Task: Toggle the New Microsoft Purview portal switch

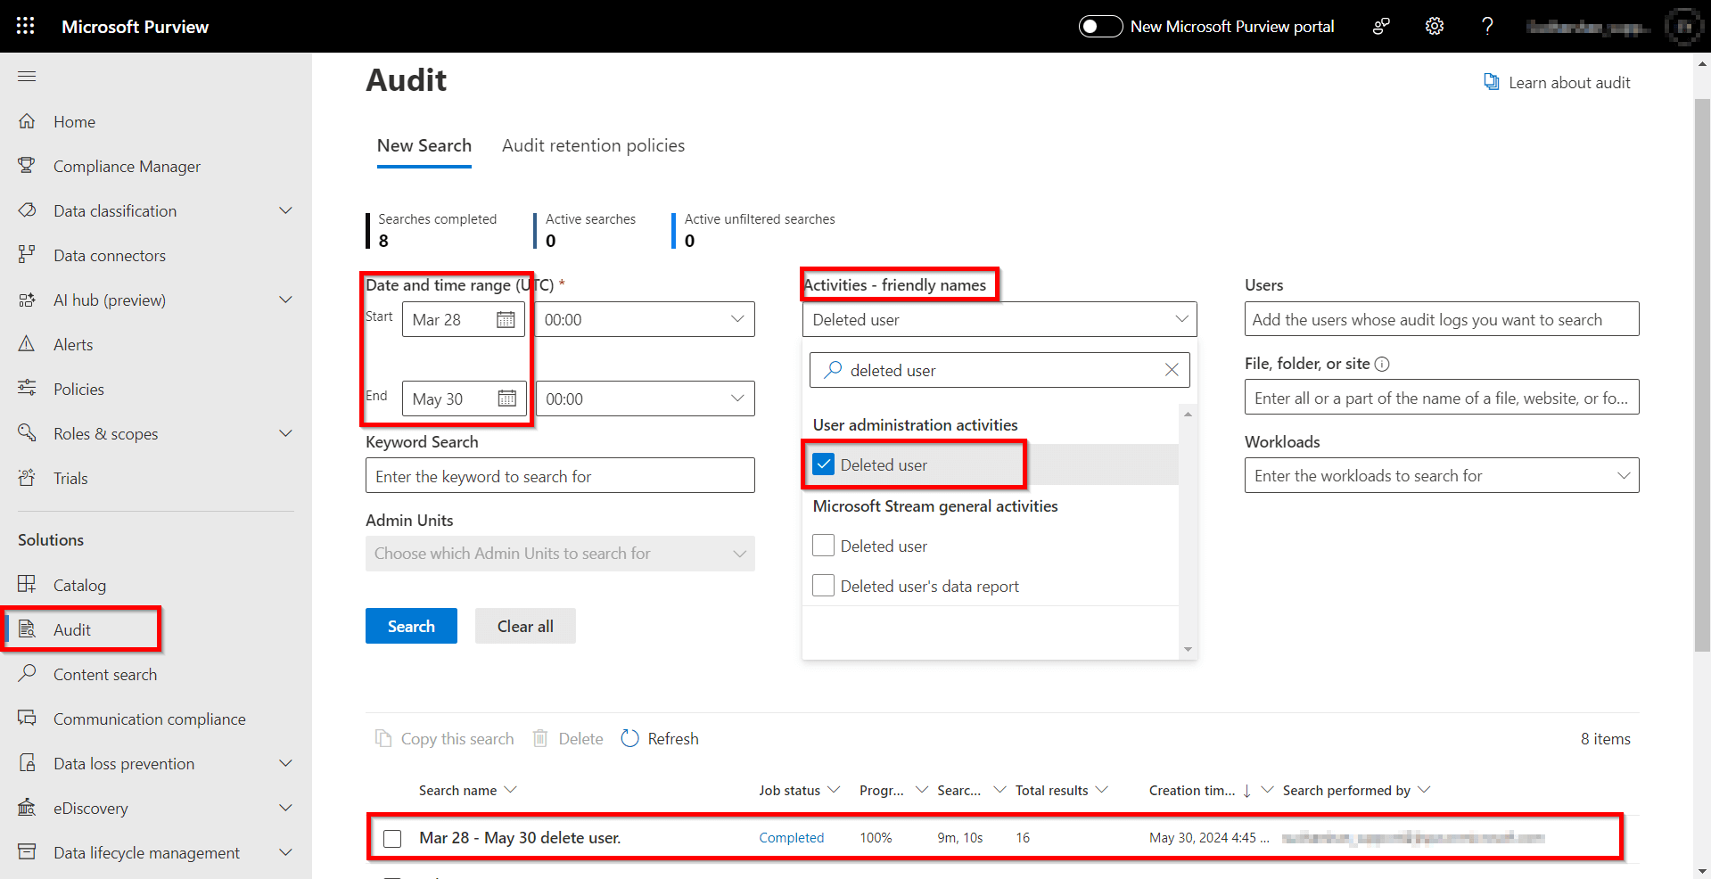Action: tap(1100, 26)
